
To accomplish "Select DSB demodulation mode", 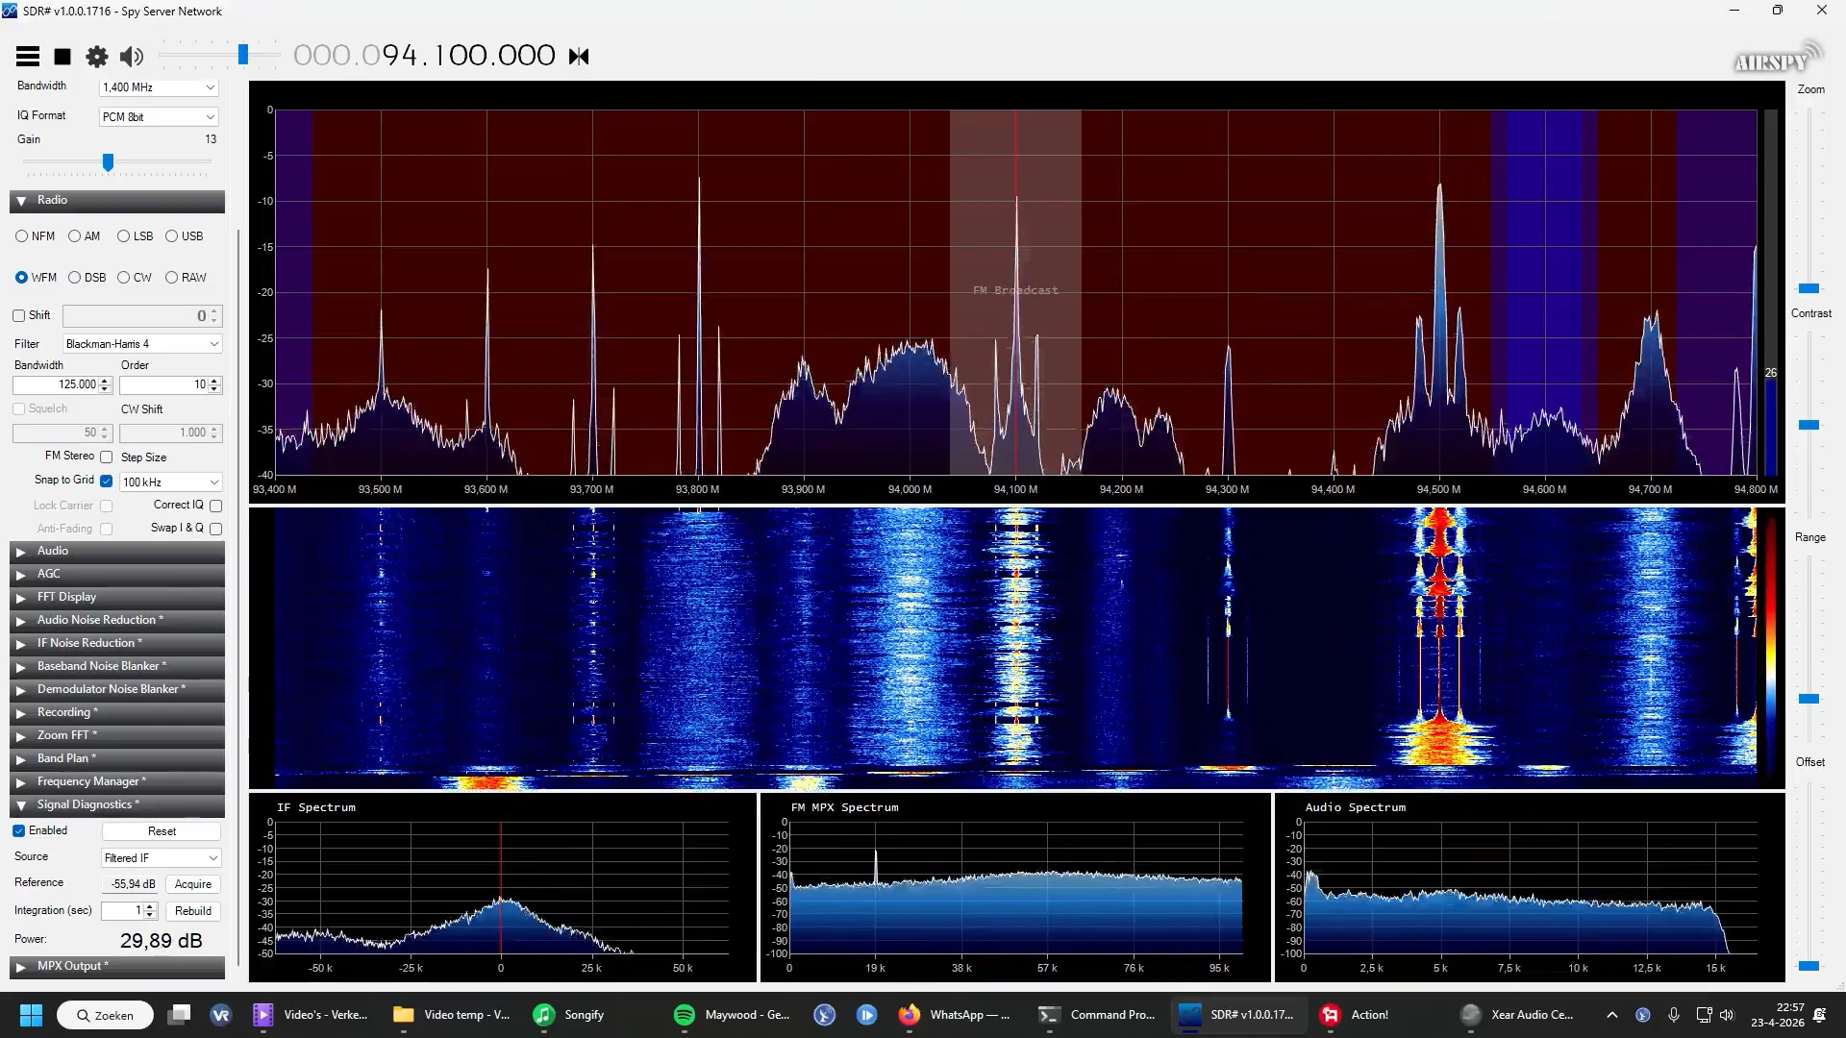I will (87, 278).
